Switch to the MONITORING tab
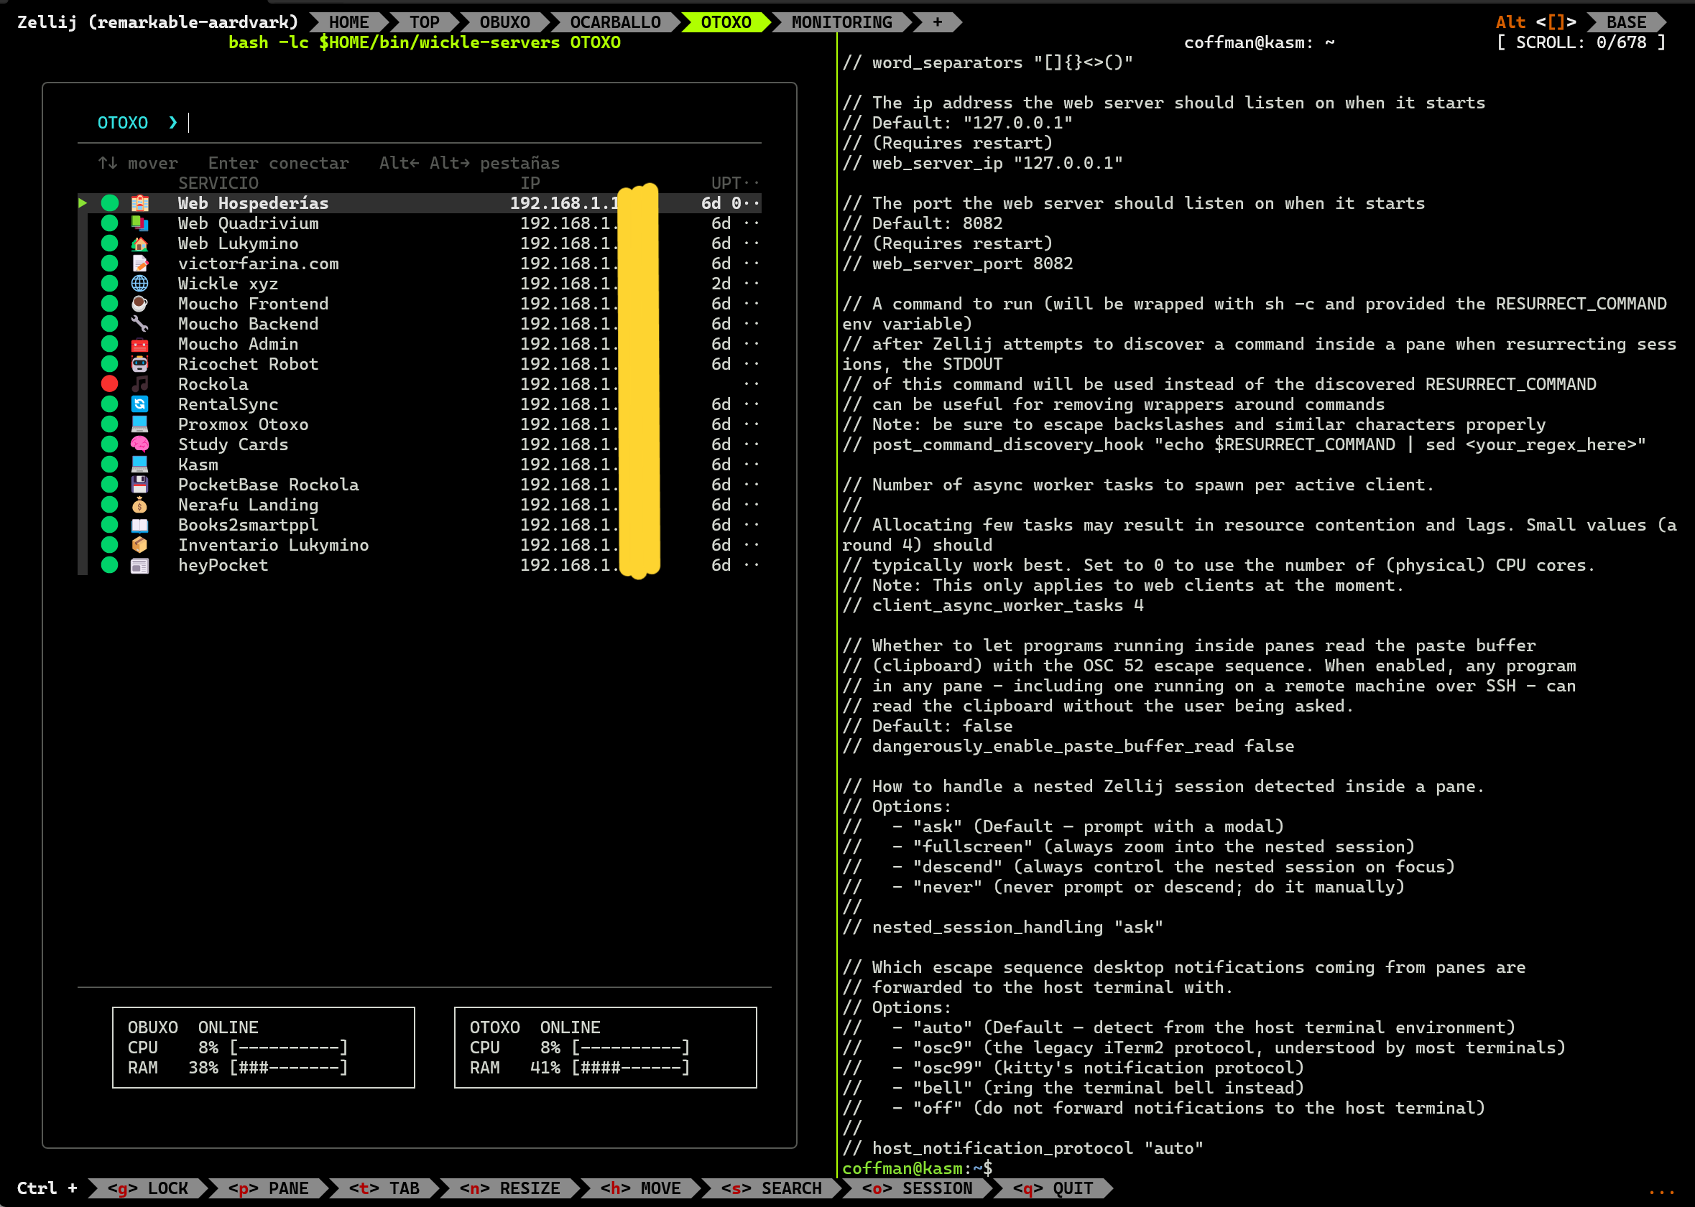 pyautogui.click(x=841, y=22)
